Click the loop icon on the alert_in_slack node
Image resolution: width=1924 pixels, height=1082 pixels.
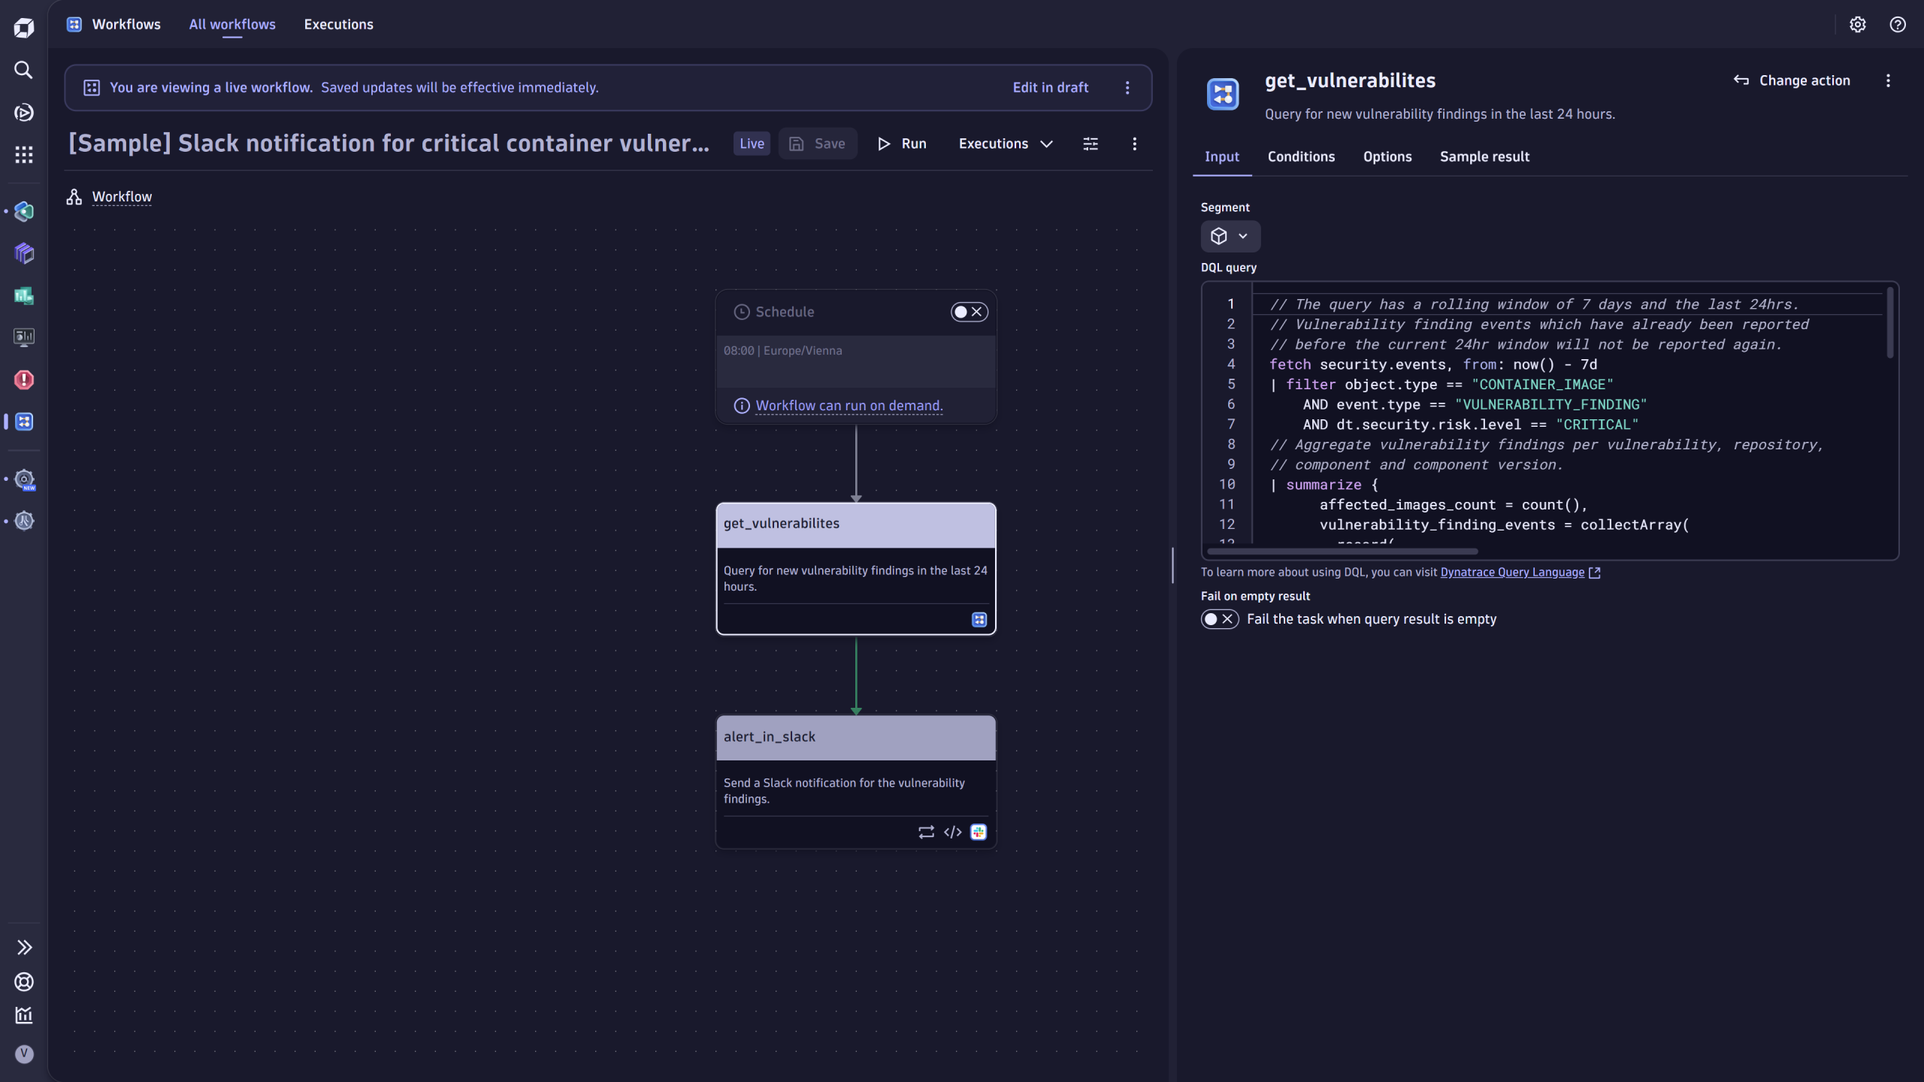tap(925, 832)
